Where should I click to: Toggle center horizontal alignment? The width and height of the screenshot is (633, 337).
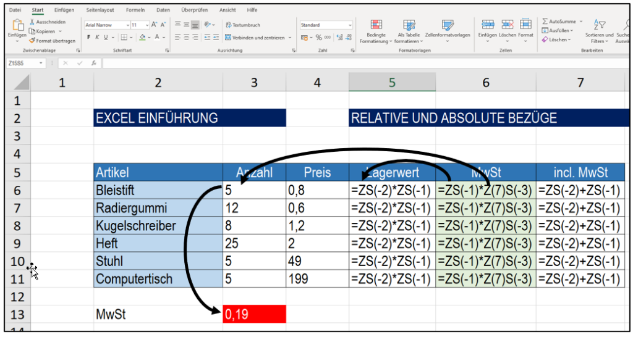click(x=187, y=37)
